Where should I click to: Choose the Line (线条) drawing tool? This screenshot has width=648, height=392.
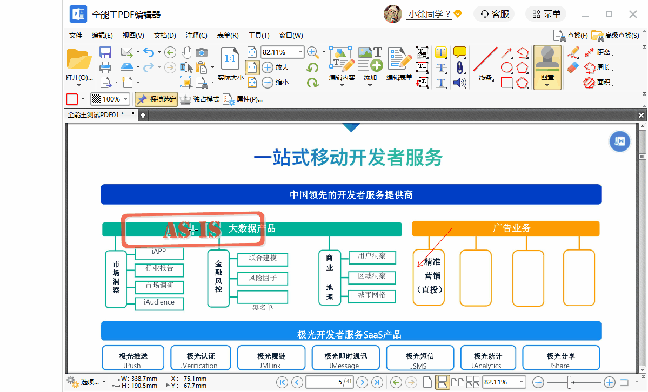pyautogui.click(x=485, y=65)
